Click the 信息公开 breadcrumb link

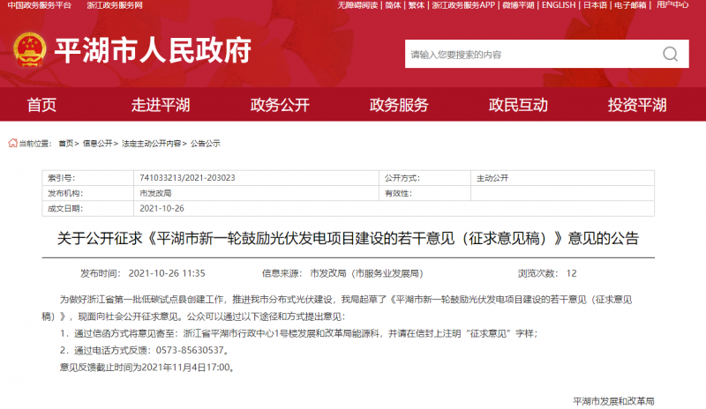point(98,143)
